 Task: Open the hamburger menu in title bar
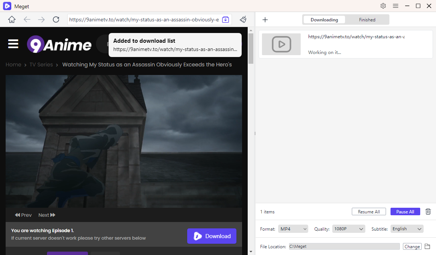395,6
